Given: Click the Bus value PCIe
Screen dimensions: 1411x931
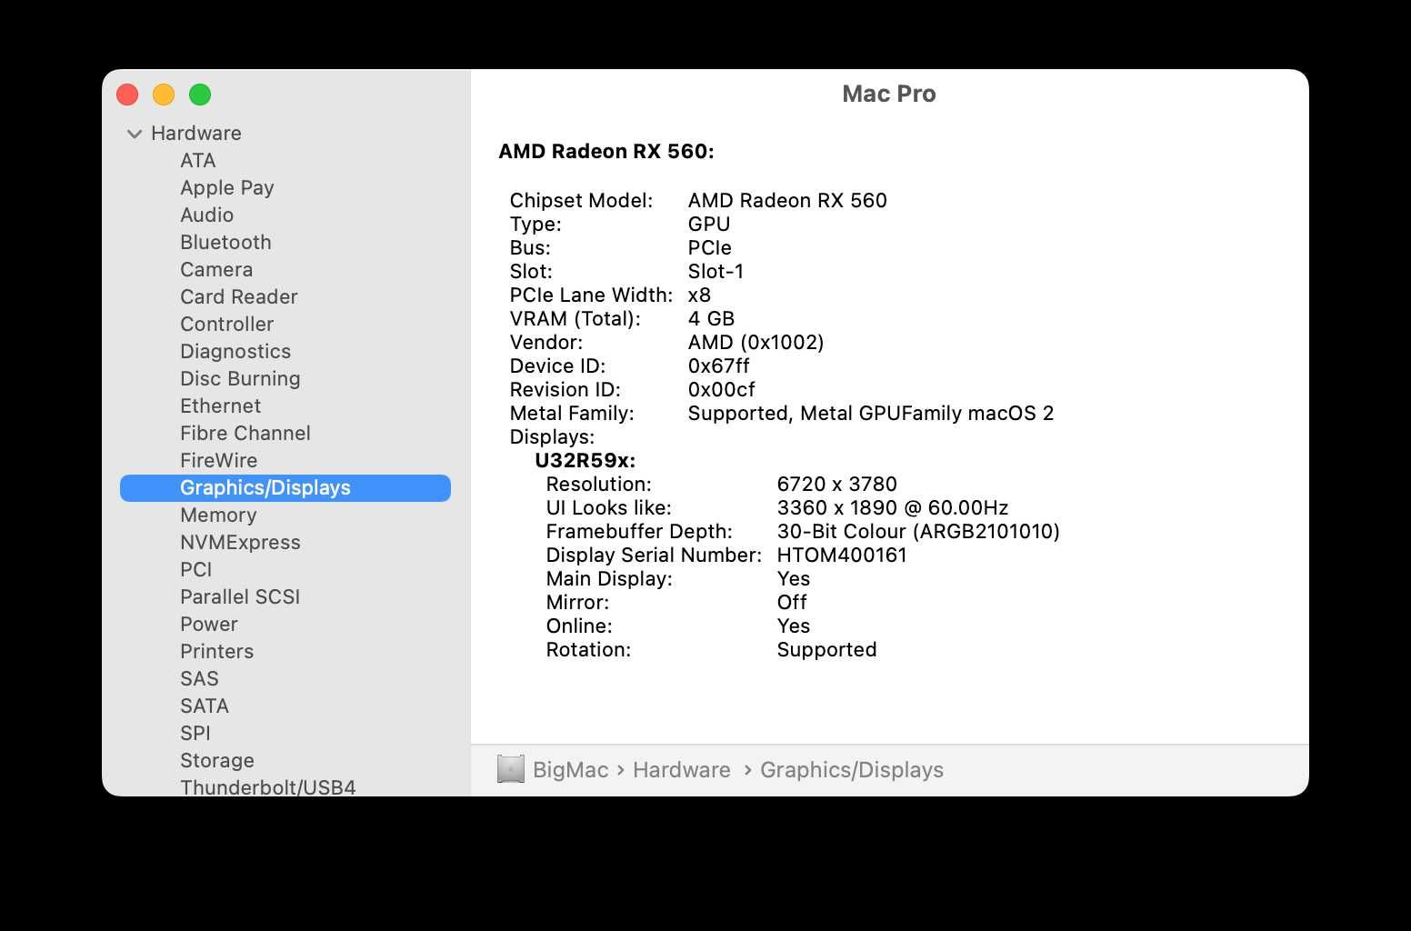Looking at the screenshot, I should [x=710, y=247].
